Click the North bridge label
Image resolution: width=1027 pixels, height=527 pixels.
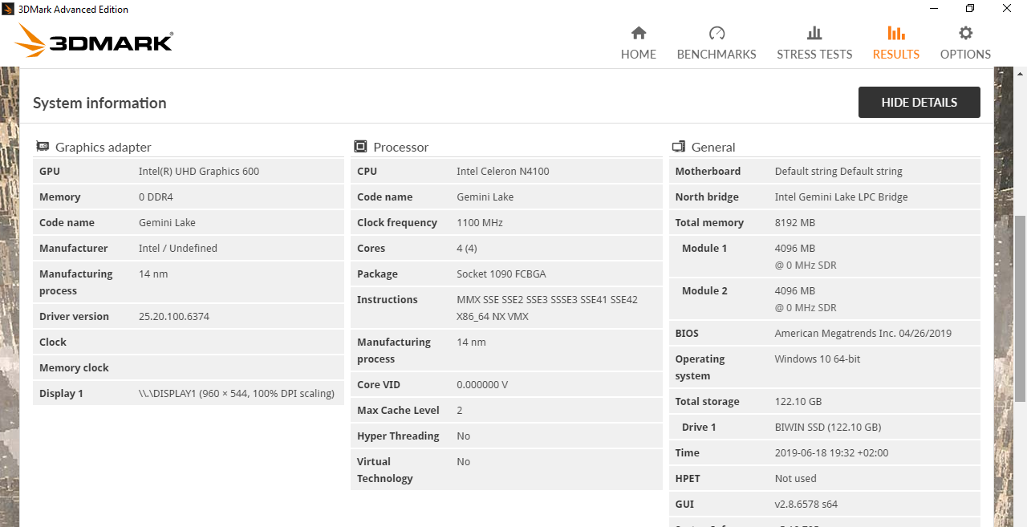(x=707, y=197)
